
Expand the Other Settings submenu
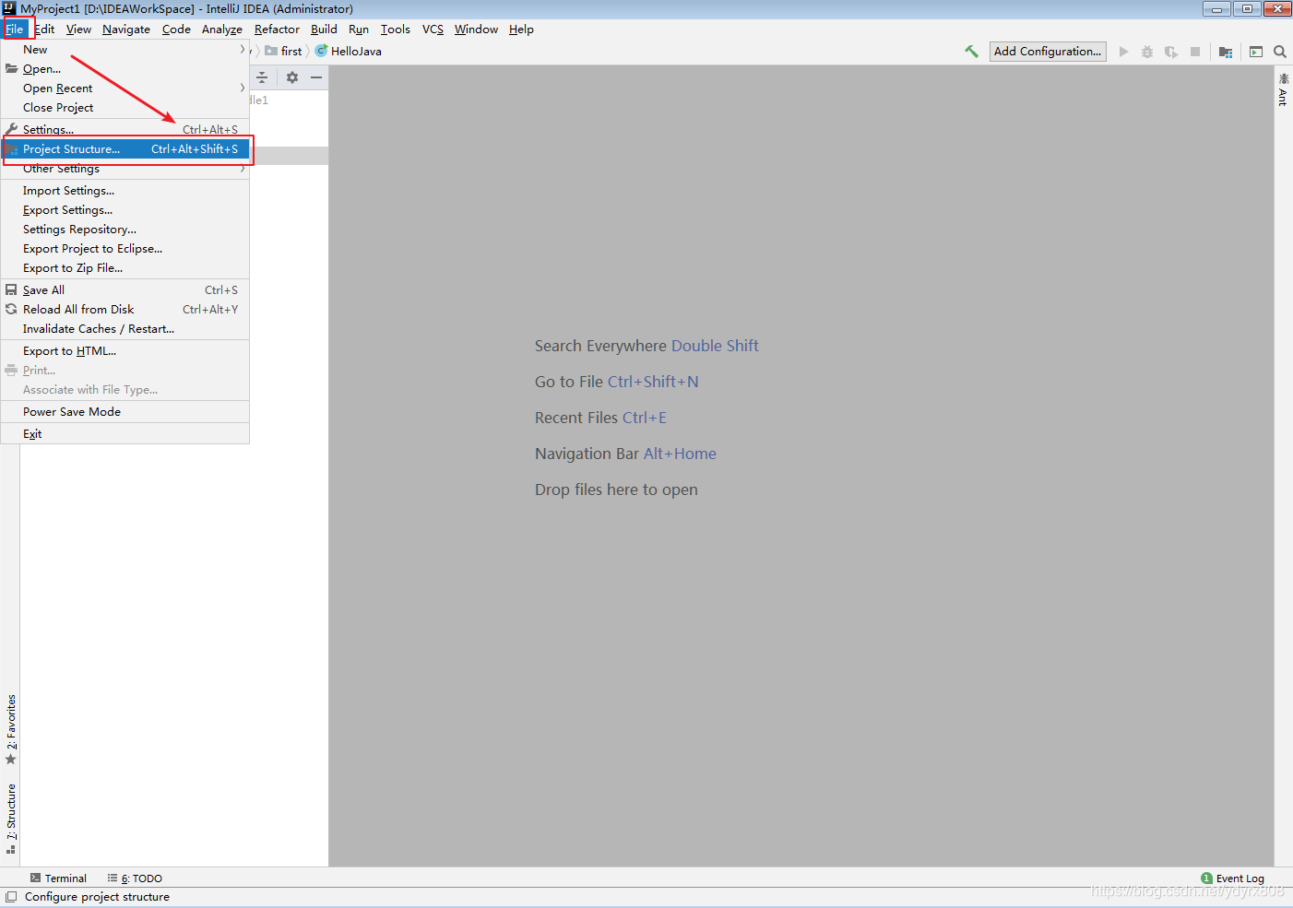(125, 169)
